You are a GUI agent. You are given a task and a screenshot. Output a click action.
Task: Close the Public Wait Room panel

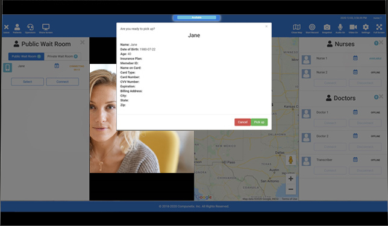tap(83, 42)
